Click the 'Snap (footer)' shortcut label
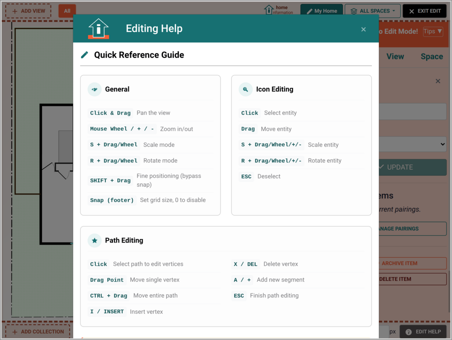Screen dimensions: 452x340 click(112, 200)
